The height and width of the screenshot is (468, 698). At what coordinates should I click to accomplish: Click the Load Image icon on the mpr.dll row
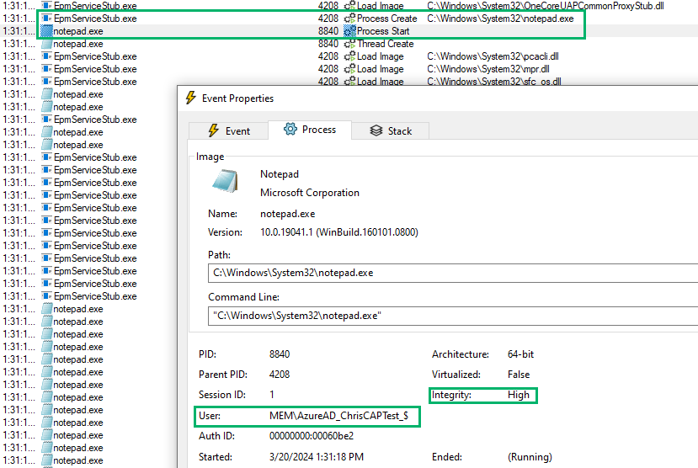click(x=350, y=69)
